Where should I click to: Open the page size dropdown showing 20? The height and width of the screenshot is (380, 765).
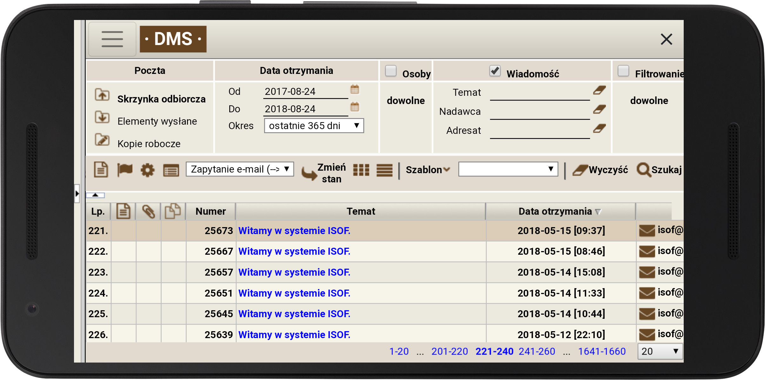(660, 351)
